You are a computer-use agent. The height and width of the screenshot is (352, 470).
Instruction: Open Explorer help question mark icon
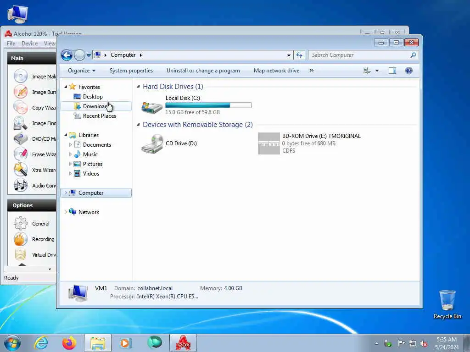(408, 71)
